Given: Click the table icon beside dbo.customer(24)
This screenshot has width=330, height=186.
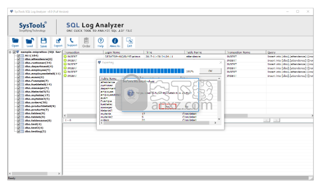Looking at the screenshot, I should [x=22, y=63].
